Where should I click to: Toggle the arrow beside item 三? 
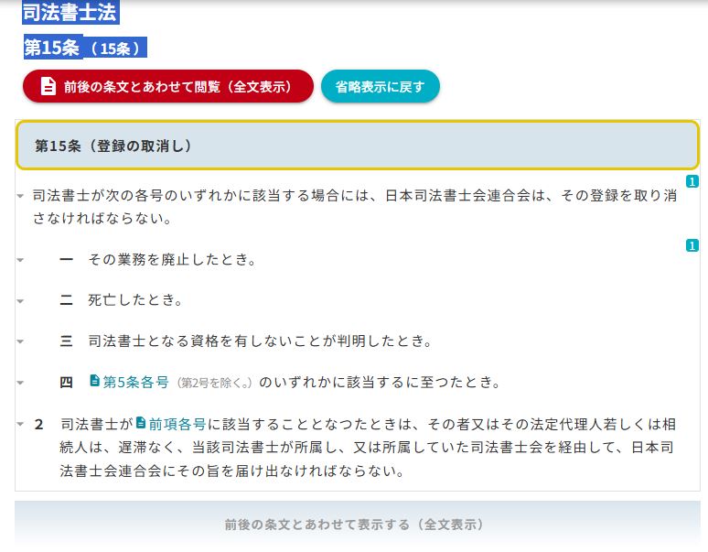click(20, 341)
